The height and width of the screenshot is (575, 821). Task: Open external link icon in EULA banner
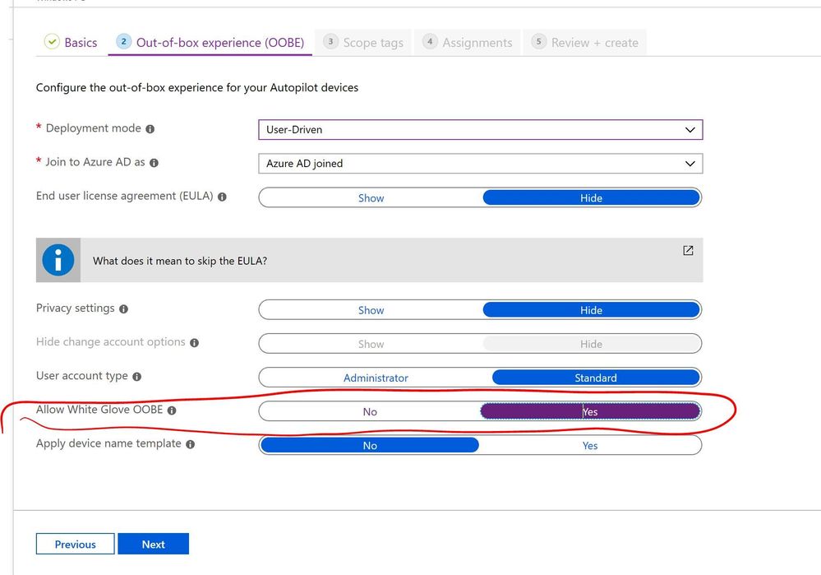(x=688, y=251)
